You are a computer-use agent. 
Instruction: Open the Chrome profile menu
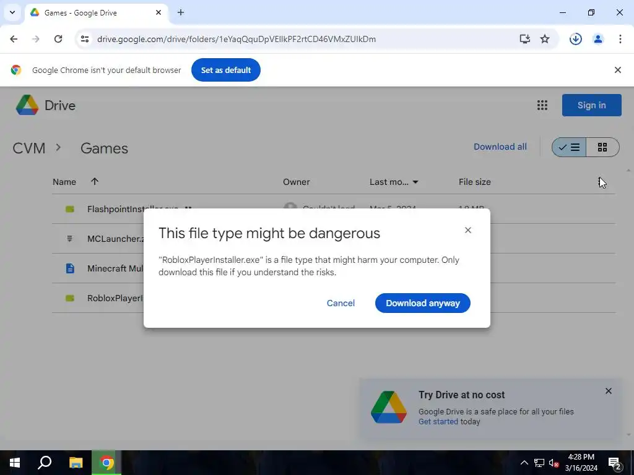pyautogui.click(x=598, y=39)
